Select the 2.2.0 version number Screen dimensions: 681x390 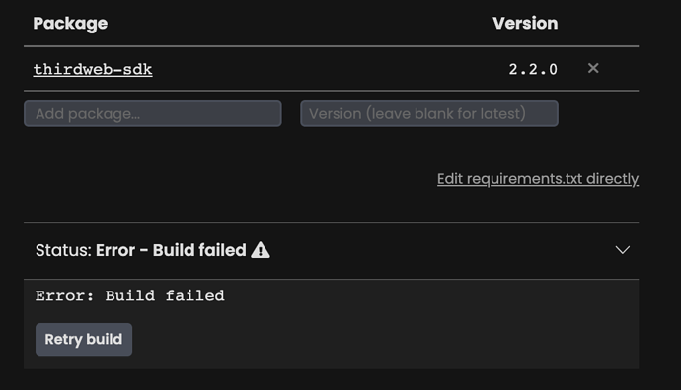pos(533,69)
